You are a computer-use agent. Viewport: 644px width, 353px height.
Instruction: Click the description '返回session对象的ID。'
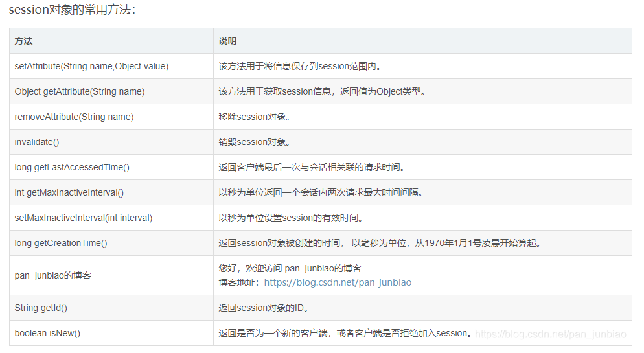click(264, 308)
